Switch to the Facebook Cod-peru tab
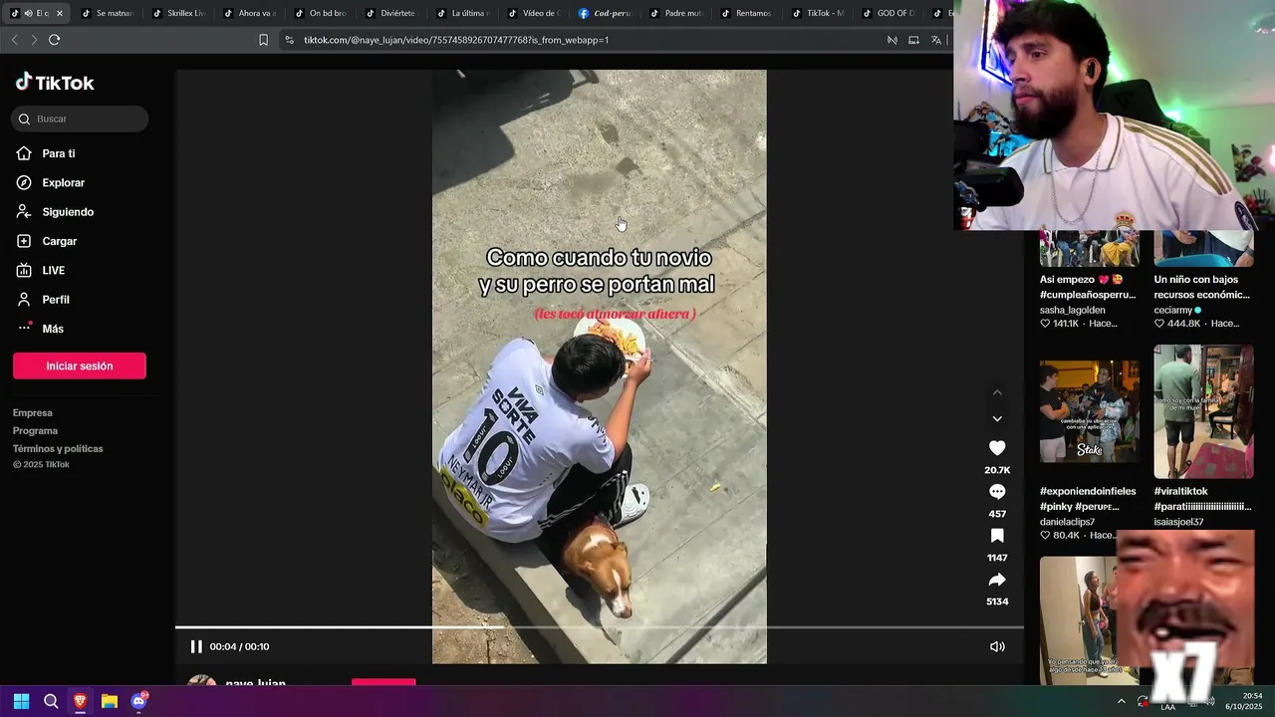 (606, 13)
